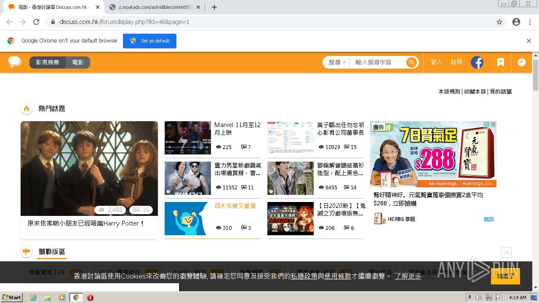The height and width of the screenshot is (303, 539).
Task: Open 本版規則 link
Action: coord(449,91)
